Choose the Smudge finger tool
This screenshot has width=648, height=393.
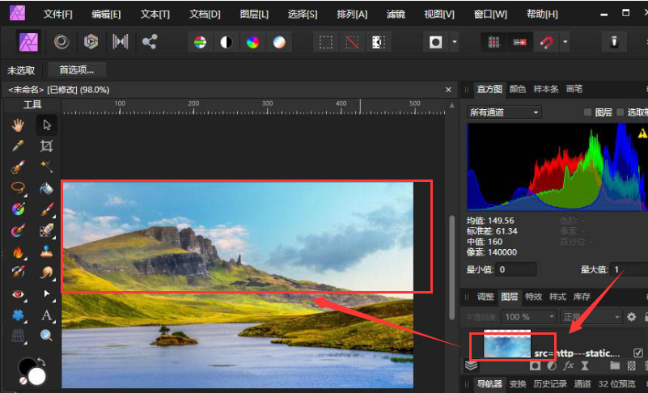pyautogui.click(x=47, y=273)
